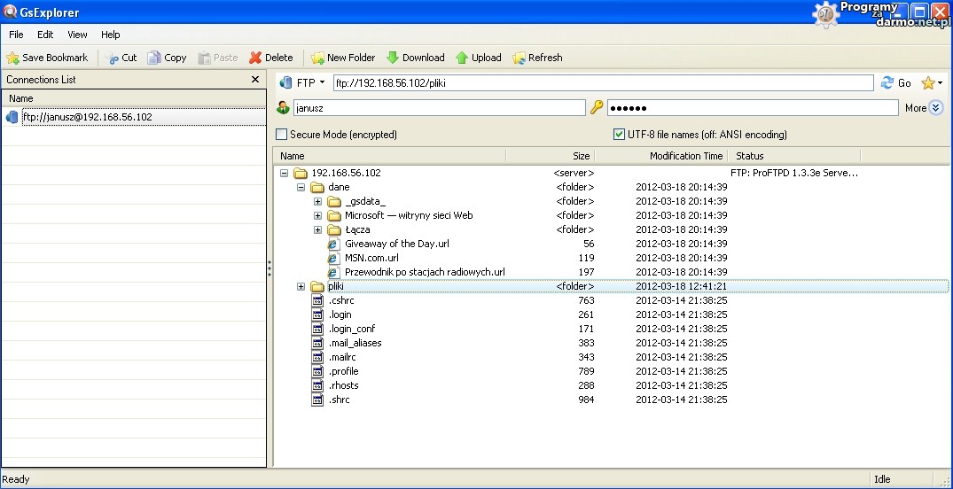
Task: Click the Upload arrow icon
Action: 462,58
